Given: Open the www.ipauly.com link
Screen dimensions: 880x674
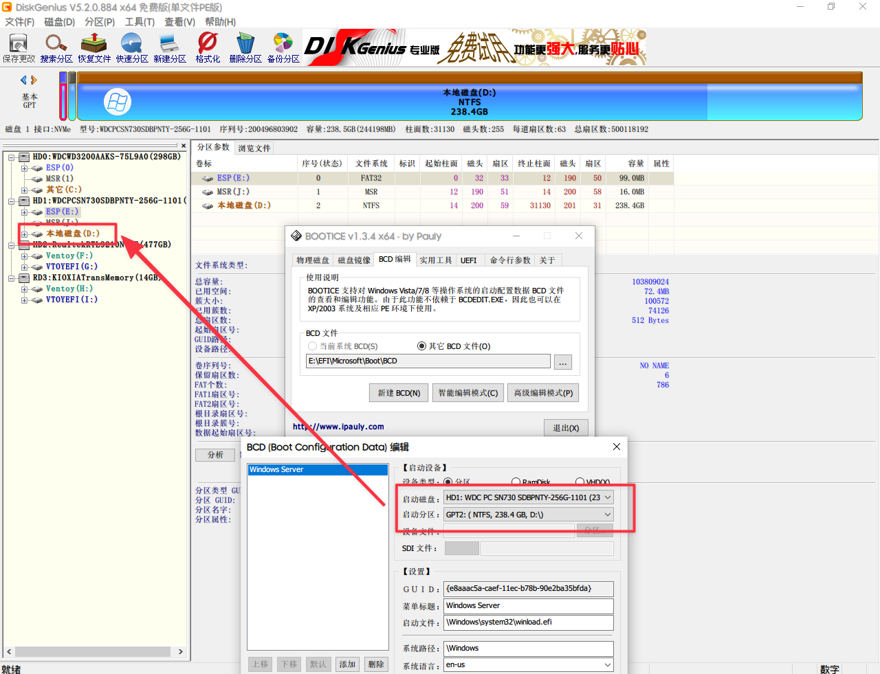Looking at the screenshot, I should (x=338, y=427).
